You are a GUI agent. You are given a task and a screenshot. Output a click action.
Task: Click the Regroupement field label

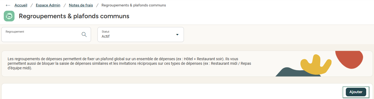click(15, 32)
